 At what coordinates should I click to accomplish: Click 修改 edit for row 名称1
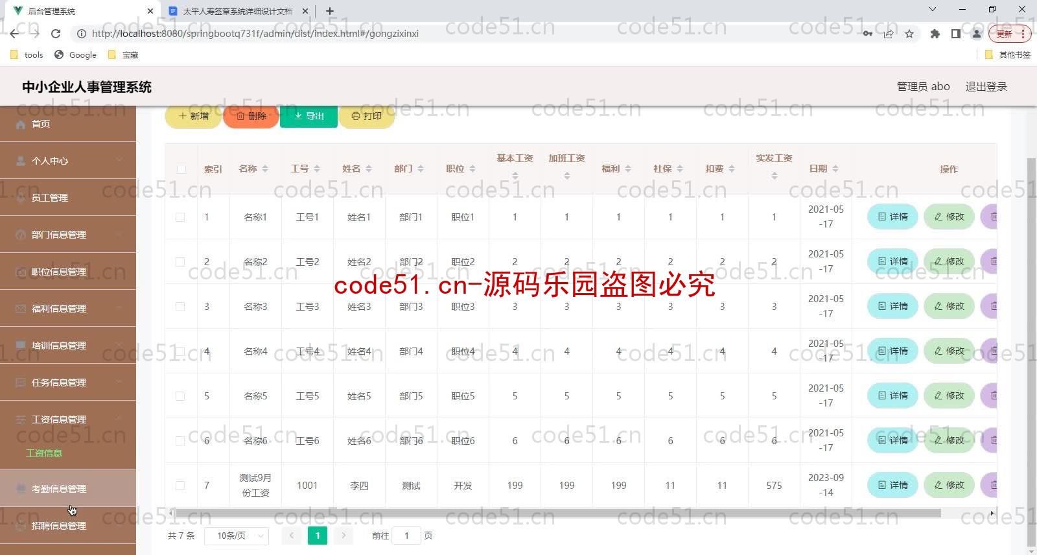pyautogui.click(x=949, y=217)
